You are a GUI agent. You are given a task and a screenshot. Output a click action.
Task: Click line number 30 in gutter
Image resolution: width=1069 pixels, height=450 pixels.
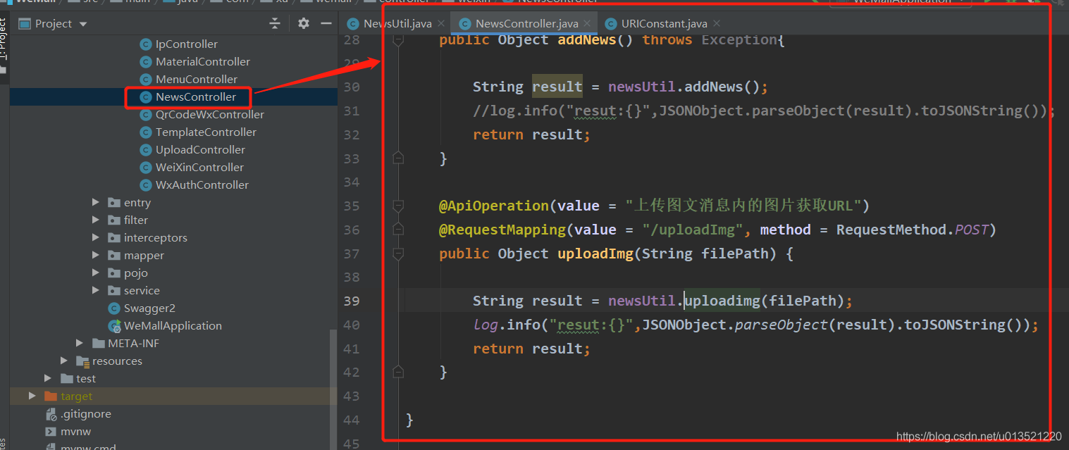[351, 87]
